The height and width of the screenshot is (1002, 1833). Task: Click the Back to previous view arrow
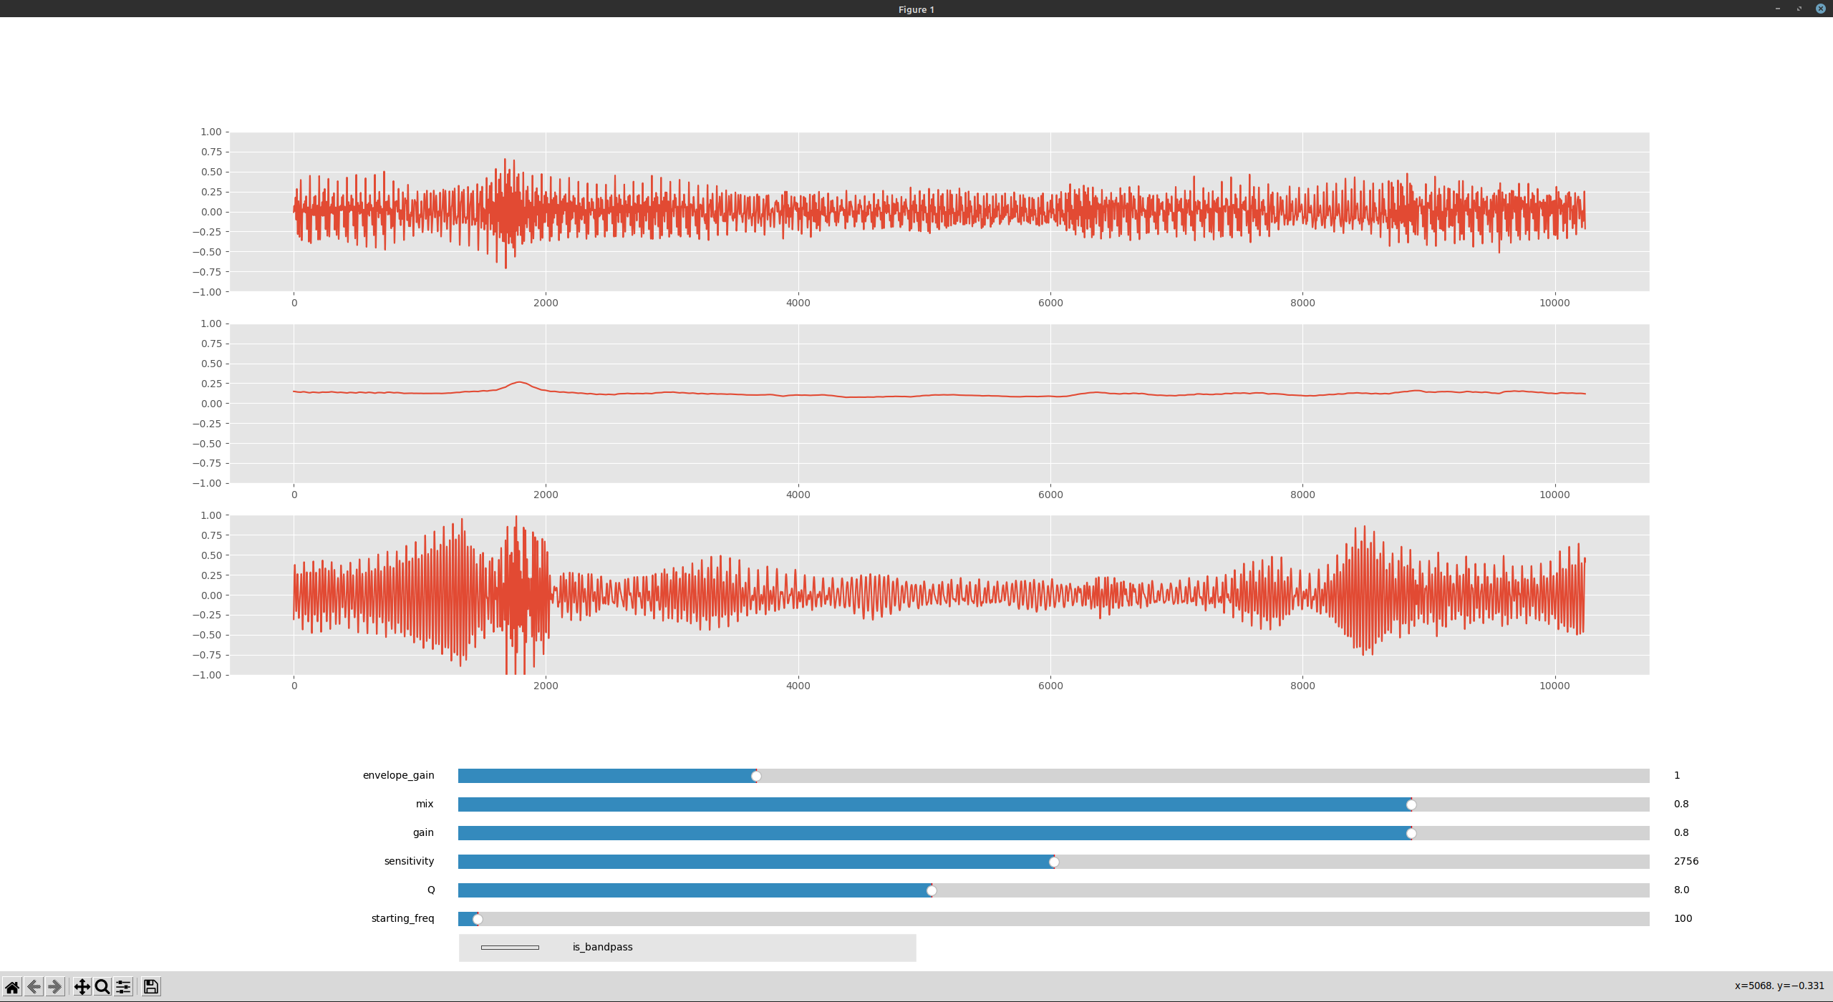pyautogui.click(x=34, y=987)
